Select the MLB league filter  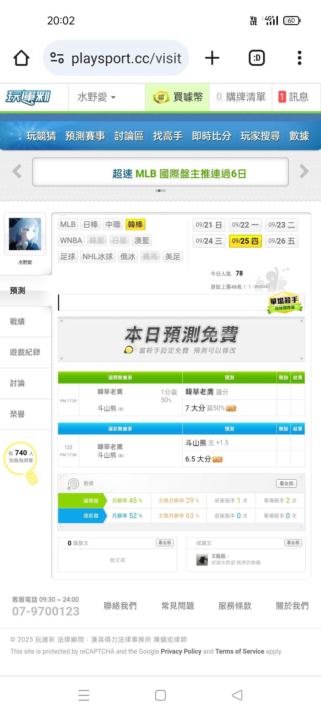tap(68, 224)
